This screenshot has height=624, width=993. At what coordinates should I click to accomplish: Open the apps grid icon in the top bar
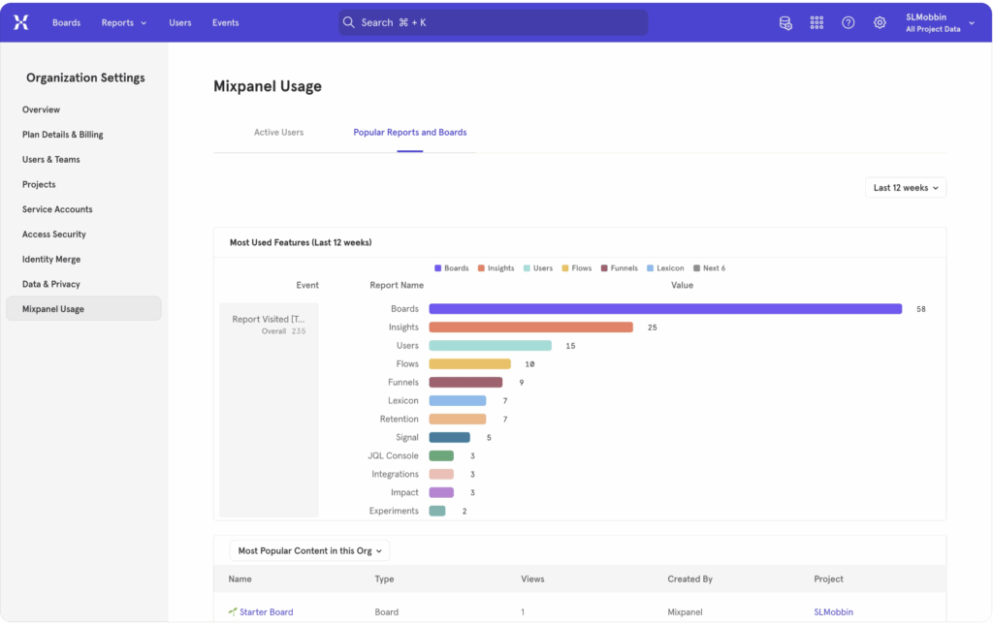tap(816, 22)
